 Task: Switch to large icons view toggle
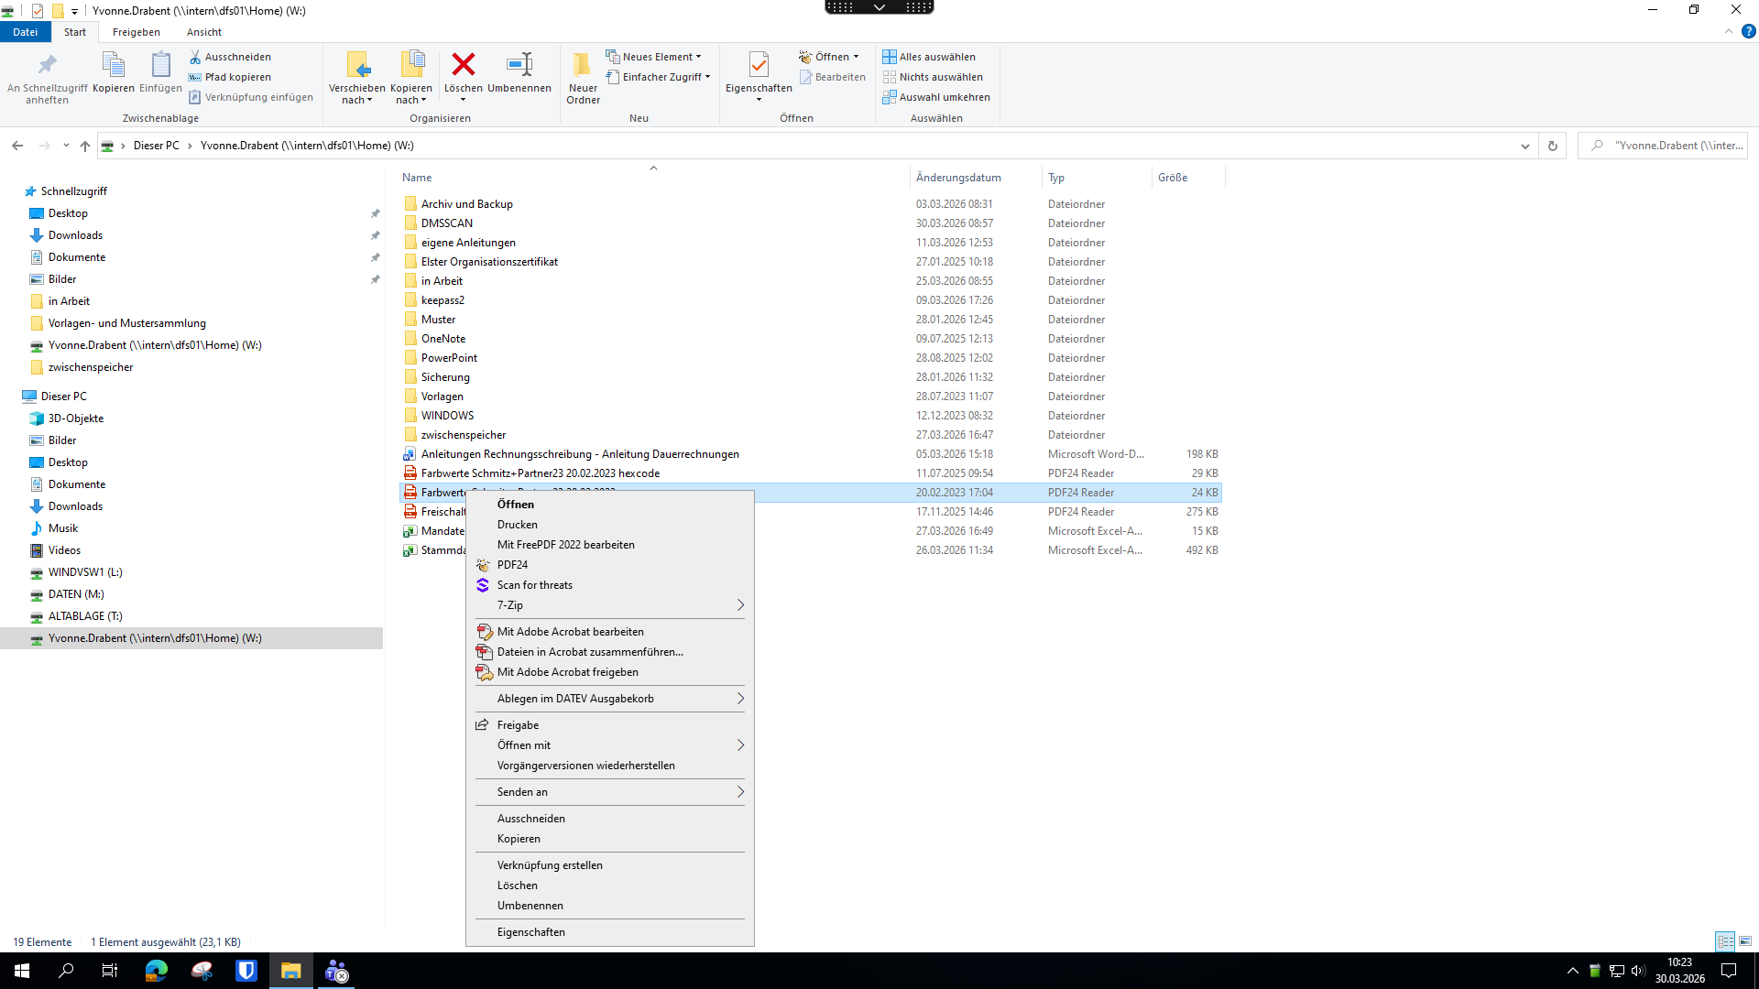point(1745,941)
